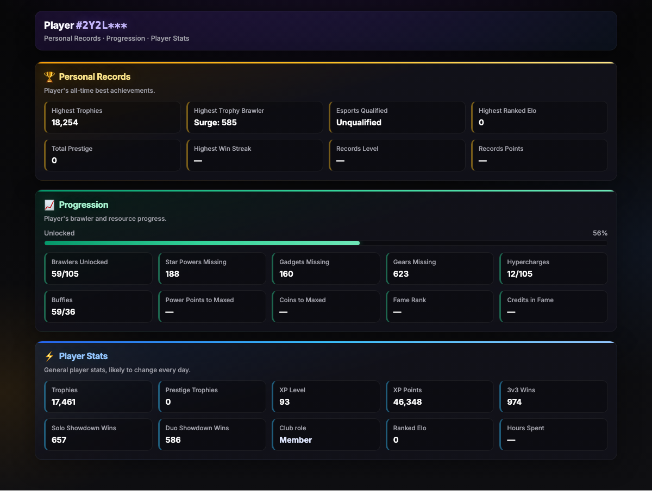Click the Unlocked progress bar

click(326, 243)
